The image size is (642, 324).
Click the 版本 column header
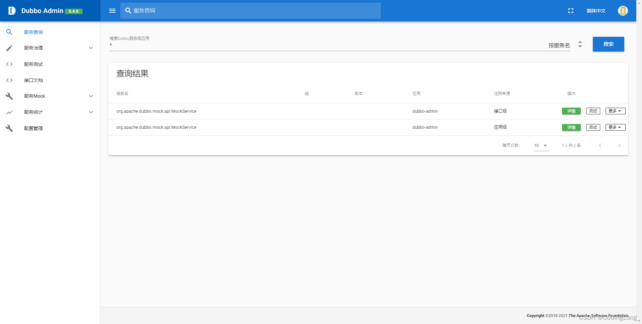coord(358,94)
